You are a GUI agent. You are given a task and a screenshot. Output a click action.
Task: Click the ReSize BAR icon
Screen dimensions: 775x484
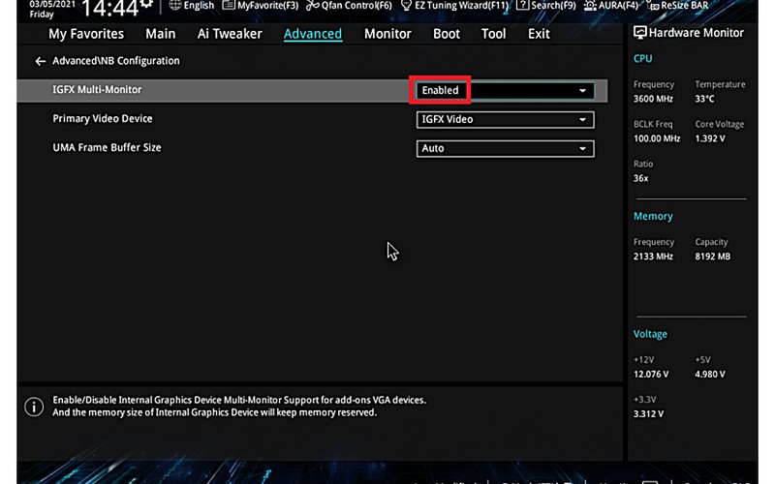point(653,6)
